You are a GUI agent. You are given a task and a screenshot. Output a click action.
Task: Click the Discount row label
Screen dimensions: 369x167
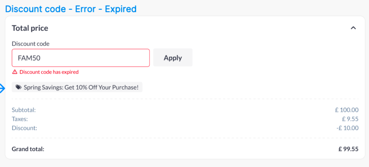[x=24, y=128]
